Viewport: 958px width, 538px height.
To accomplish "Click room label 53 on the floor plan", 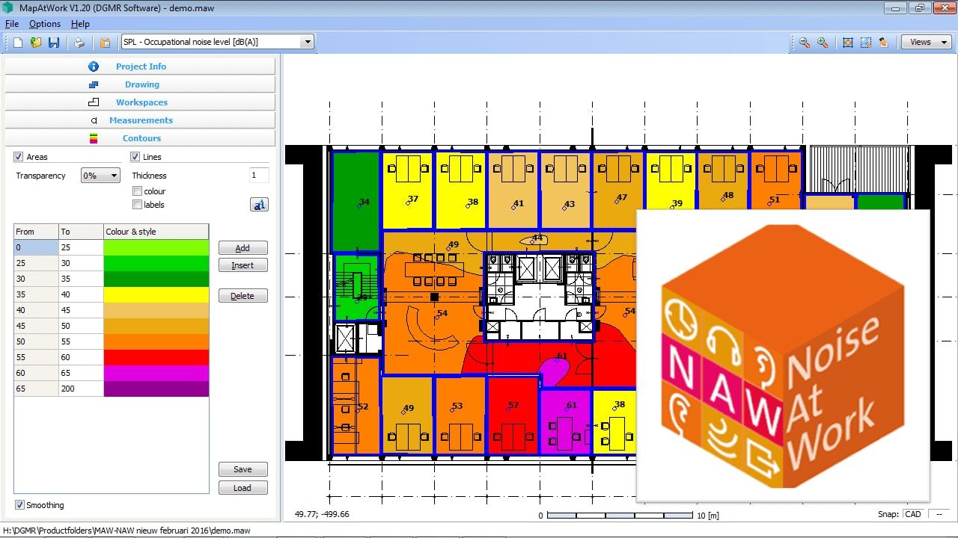I will tap(457, 406).
